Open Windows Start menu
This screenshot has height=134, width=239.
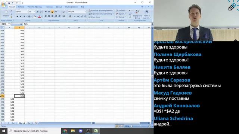3,131
